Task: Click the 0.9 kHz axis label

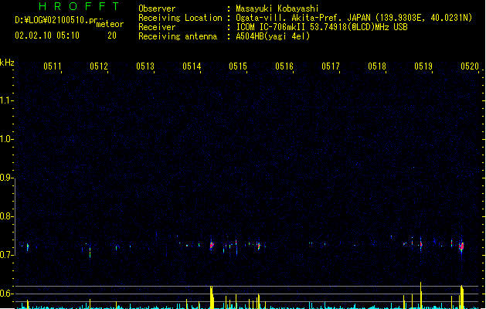Action: pyautogui.click(x=6, y=178)
